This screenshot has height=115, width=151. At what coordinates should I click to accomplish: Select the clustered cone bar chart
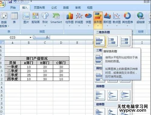100,95
